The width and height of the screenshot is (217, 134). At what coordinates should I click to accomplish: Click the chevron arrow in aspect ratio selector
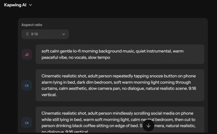coord(64,34)
